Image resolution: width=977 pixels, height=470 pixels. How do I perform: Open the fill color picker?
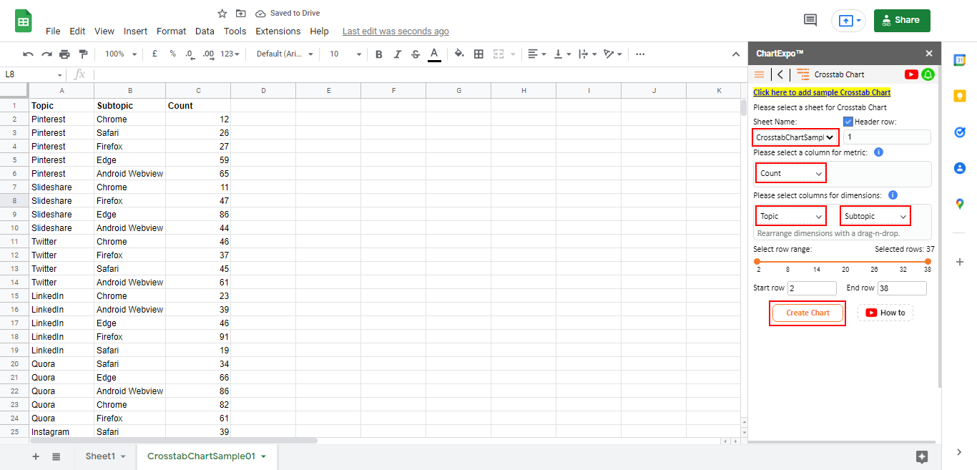pos(459,54)
